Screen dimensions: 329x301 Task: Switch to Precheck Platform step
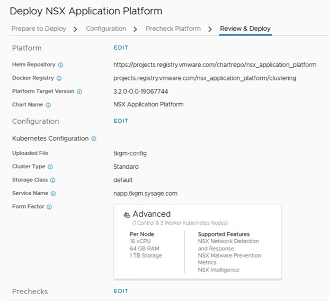click(173, 29)
